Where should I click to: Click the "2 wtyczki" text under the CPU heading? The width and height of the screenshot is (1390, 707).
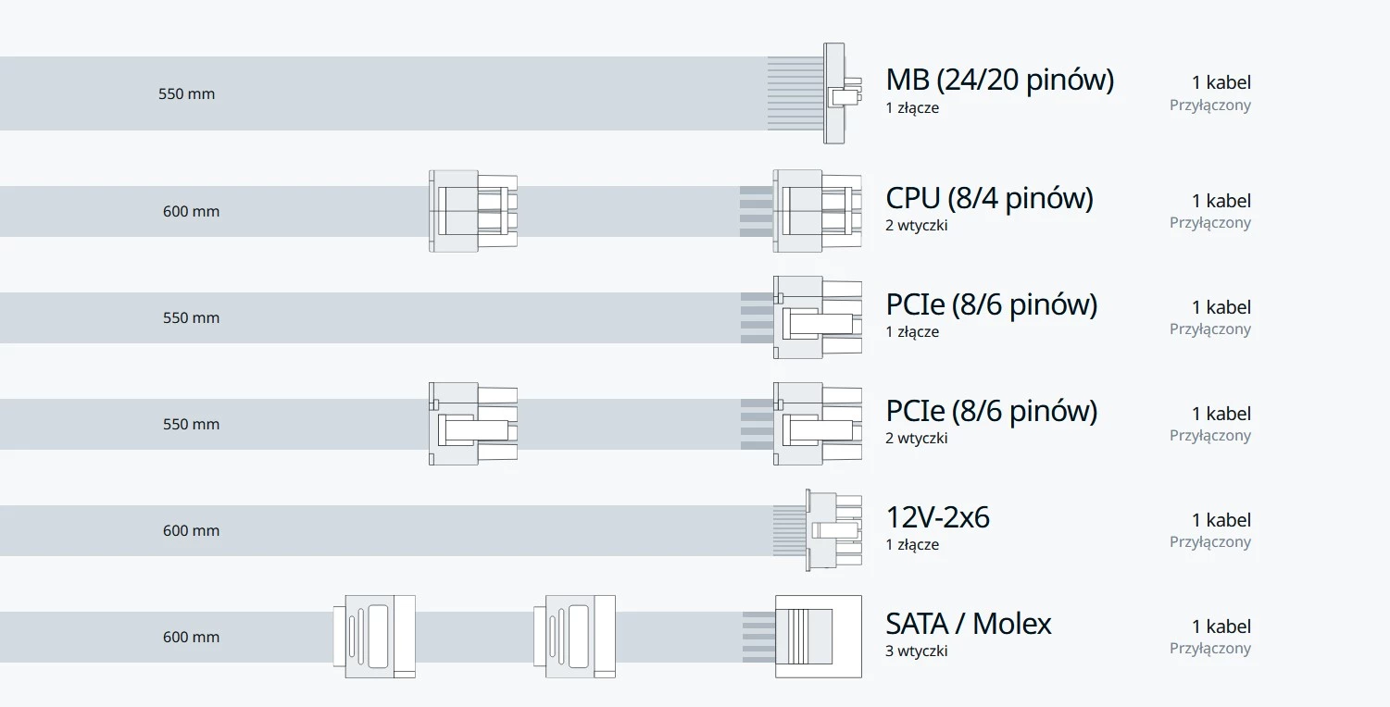[916, 225]
